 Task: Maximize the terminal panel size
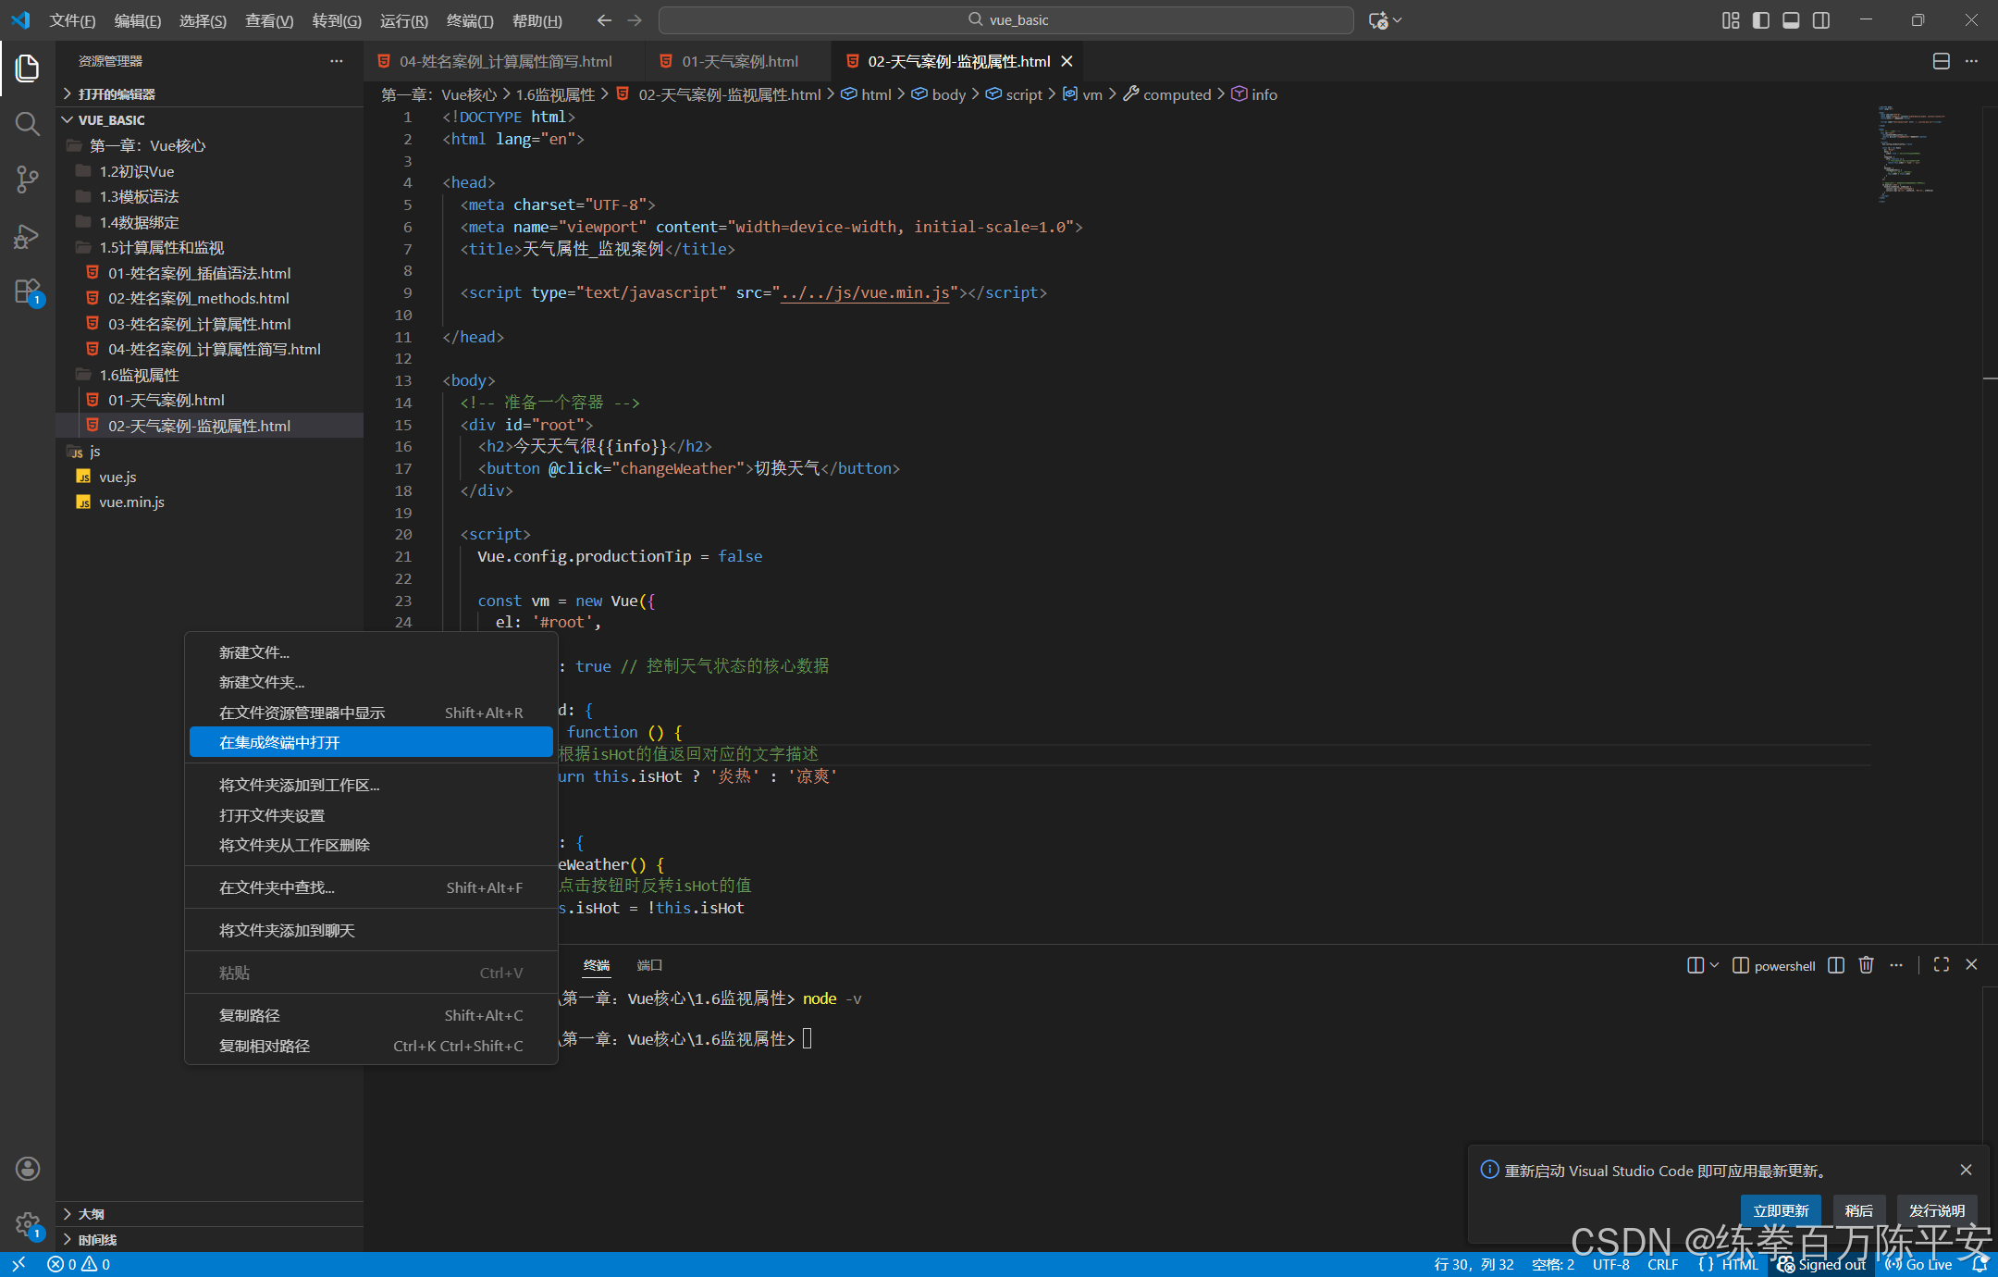[1941, 965]
